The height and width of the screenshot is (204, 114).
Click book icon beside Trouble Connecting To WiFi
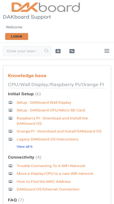pyautogui.click(x=10, y=166)
